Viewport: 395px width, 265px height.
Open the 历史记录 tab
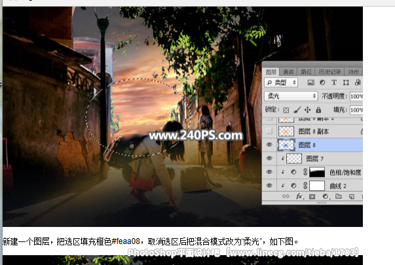click(x=329, y=72)
